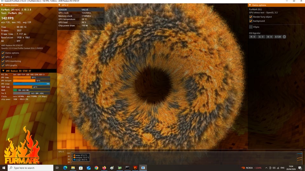The height and width of the screenshot is (171, 305).
Task: Click the R: 0 color value field
Action: pyautogui.click(x=253, y=37)
